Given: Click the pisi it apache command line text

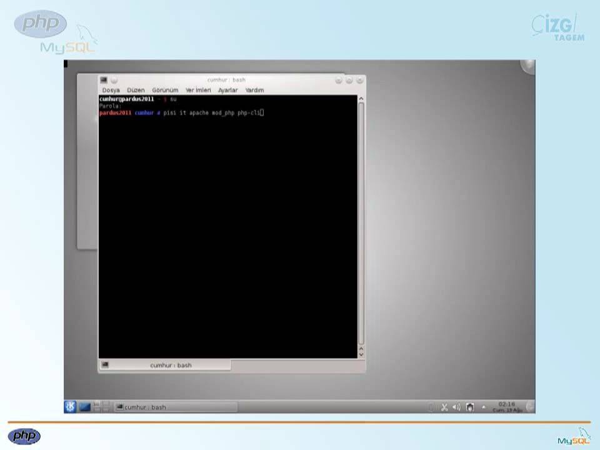Looking at the screenshot, I should tap(212, 112).
